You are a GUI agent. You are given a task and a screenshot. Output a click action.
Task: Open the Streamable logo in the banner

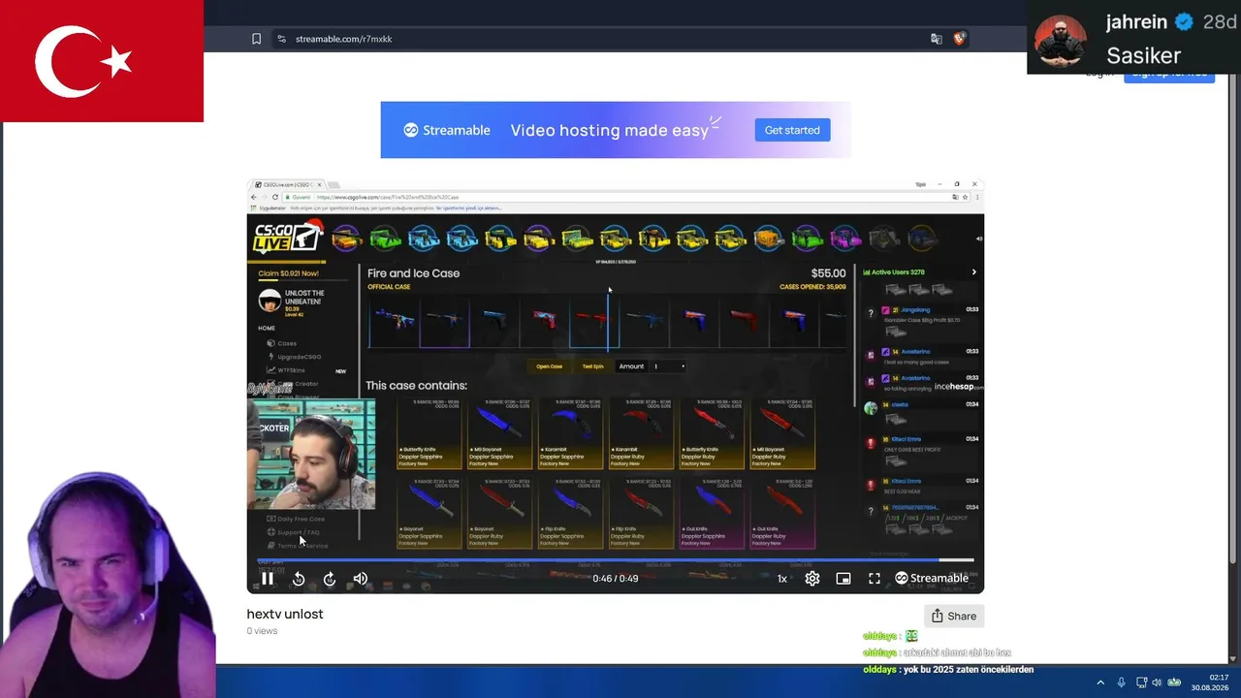[x=447, y=130]
